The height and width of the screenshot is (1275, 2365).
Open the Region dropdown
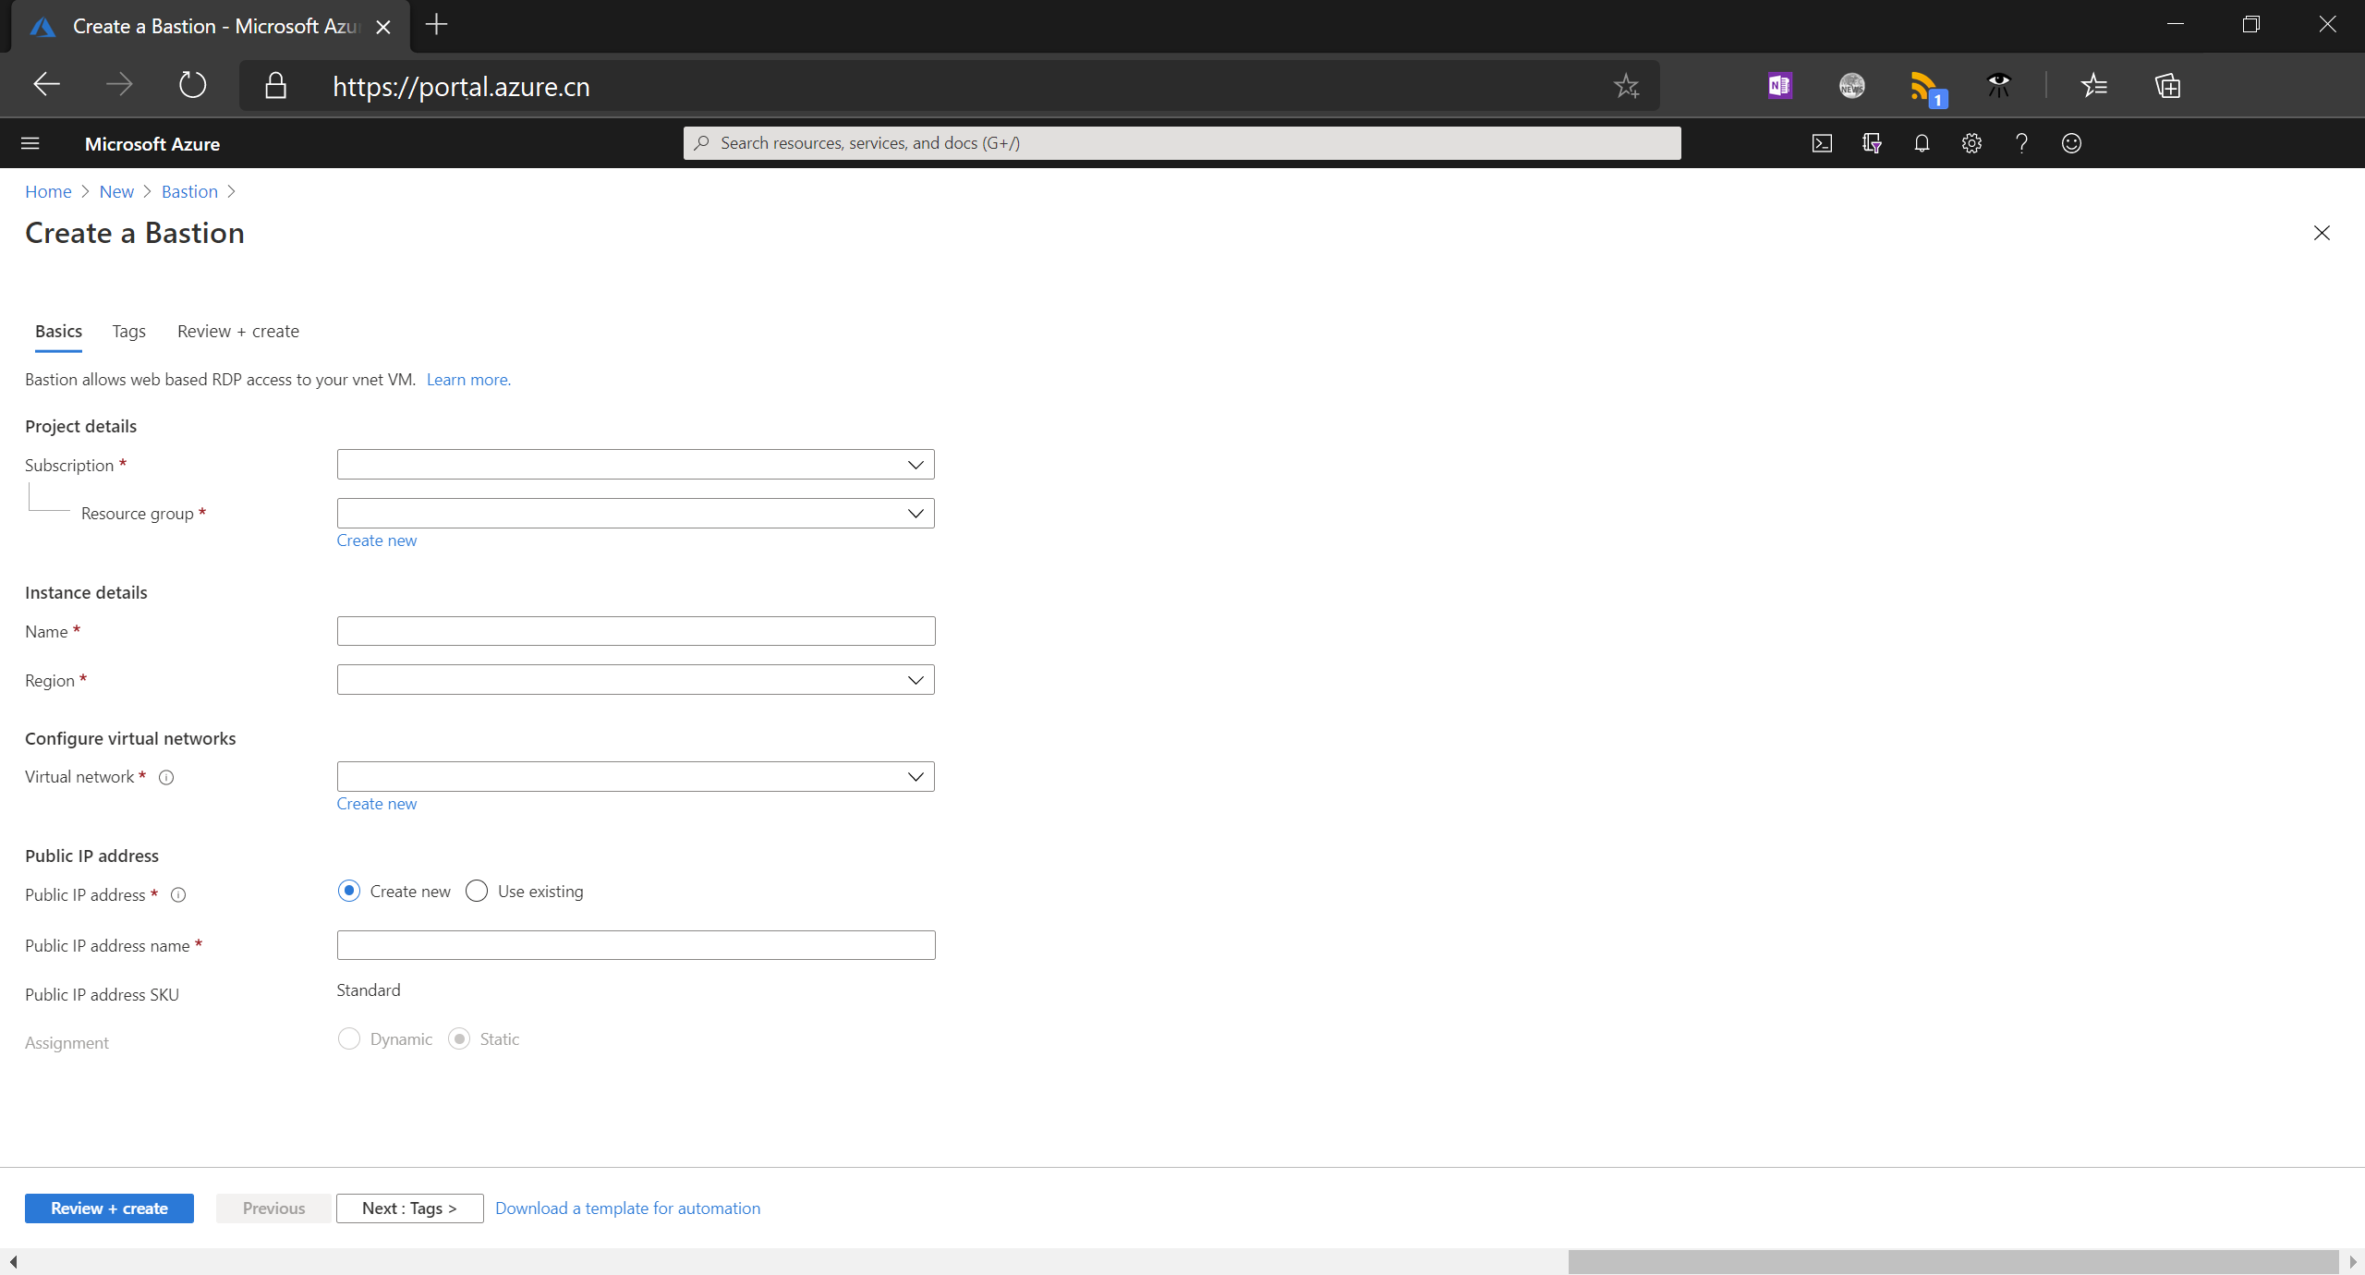(x=636, y=680)
